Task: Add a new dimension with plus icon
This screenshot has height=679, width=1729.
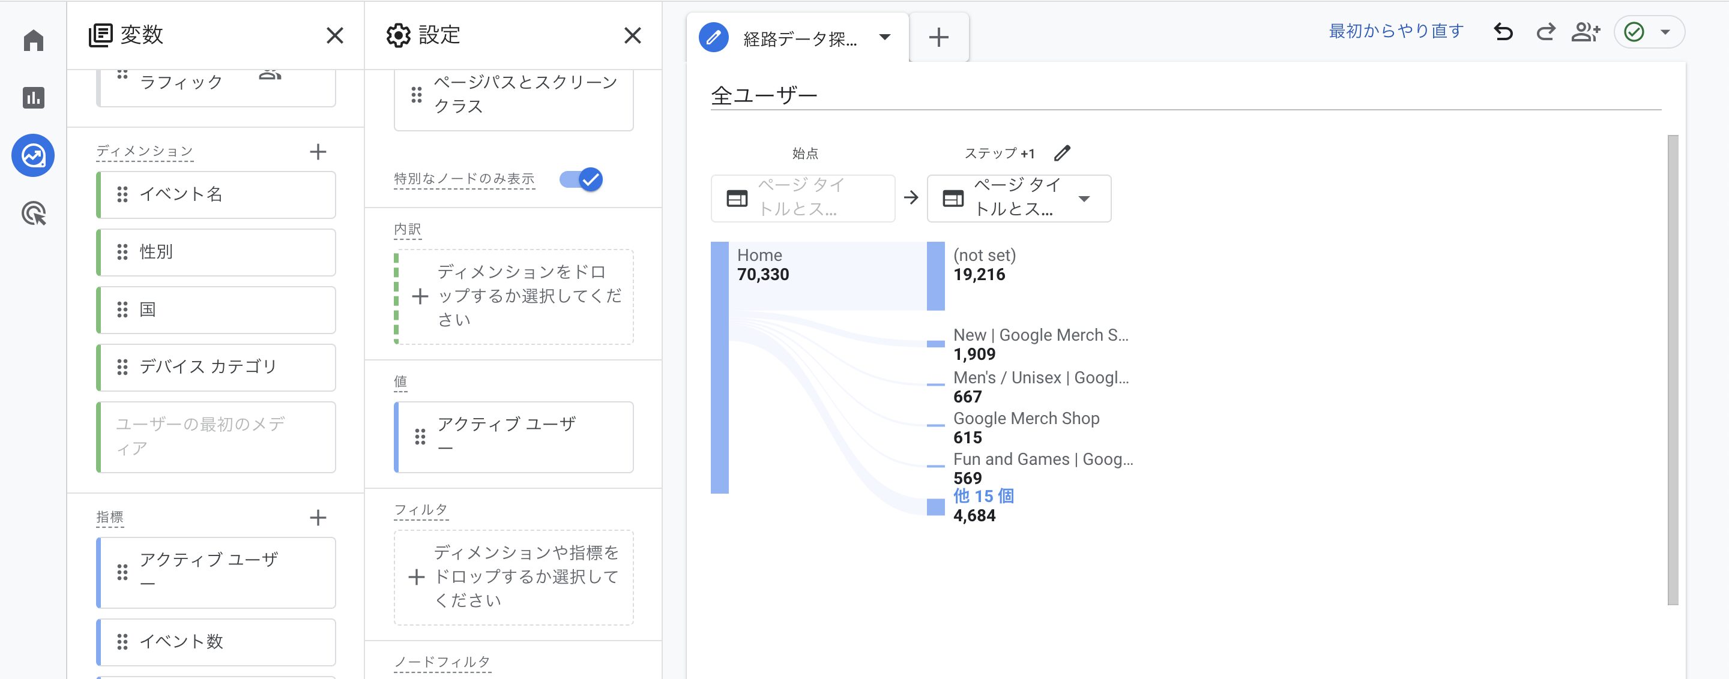Action: [318, 152]
